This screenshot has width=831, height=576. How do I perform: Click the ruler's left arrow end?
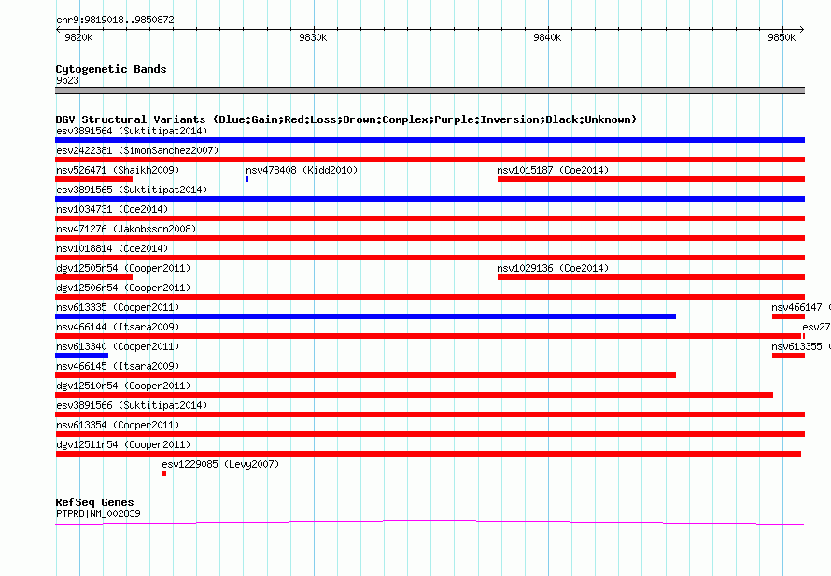click(x=58, y=30)
